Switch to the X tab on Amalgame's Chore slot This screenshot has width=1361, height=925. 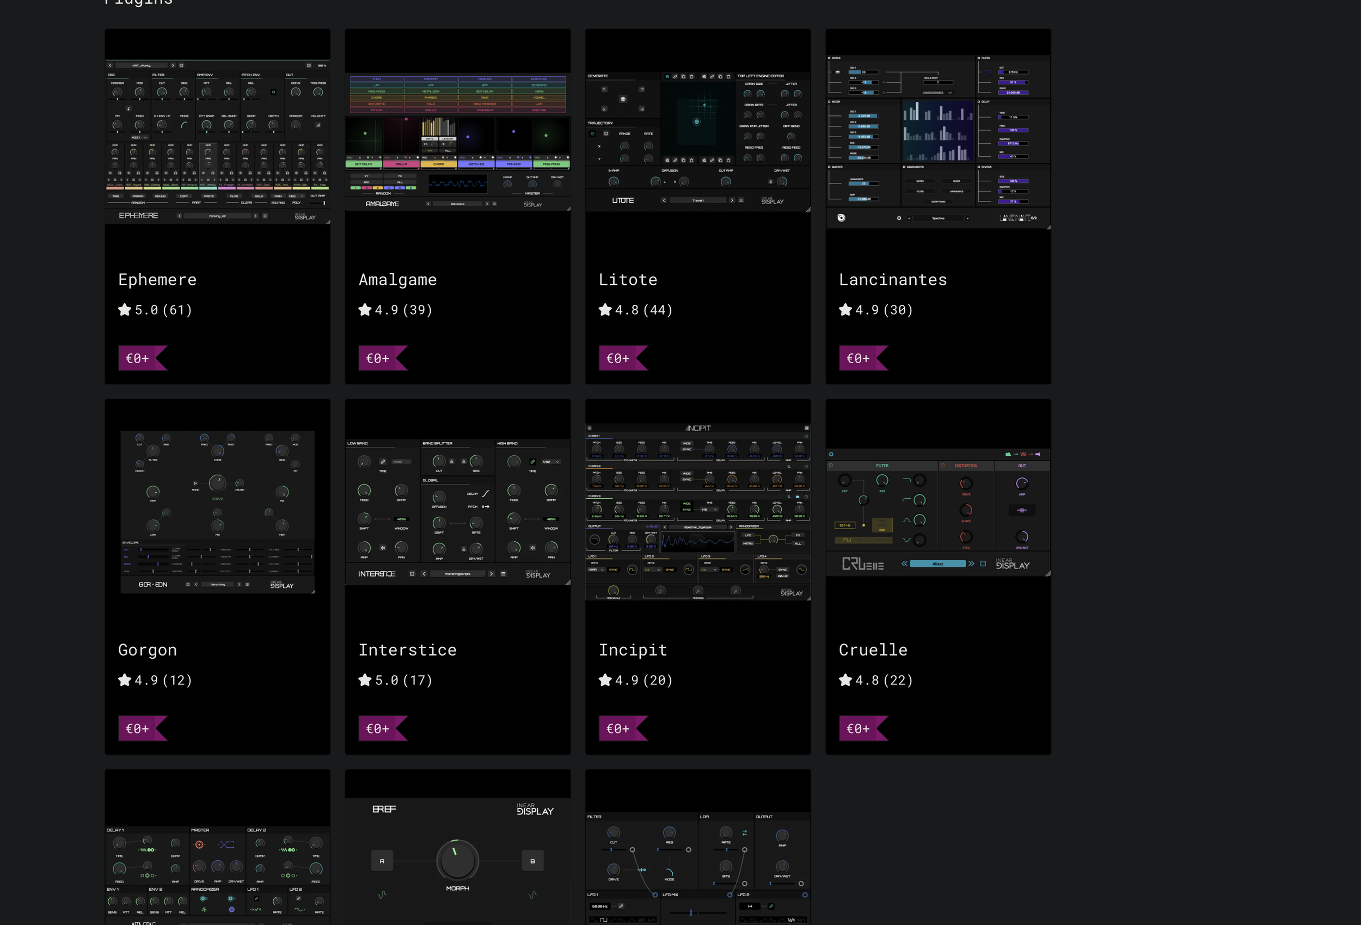435,157
